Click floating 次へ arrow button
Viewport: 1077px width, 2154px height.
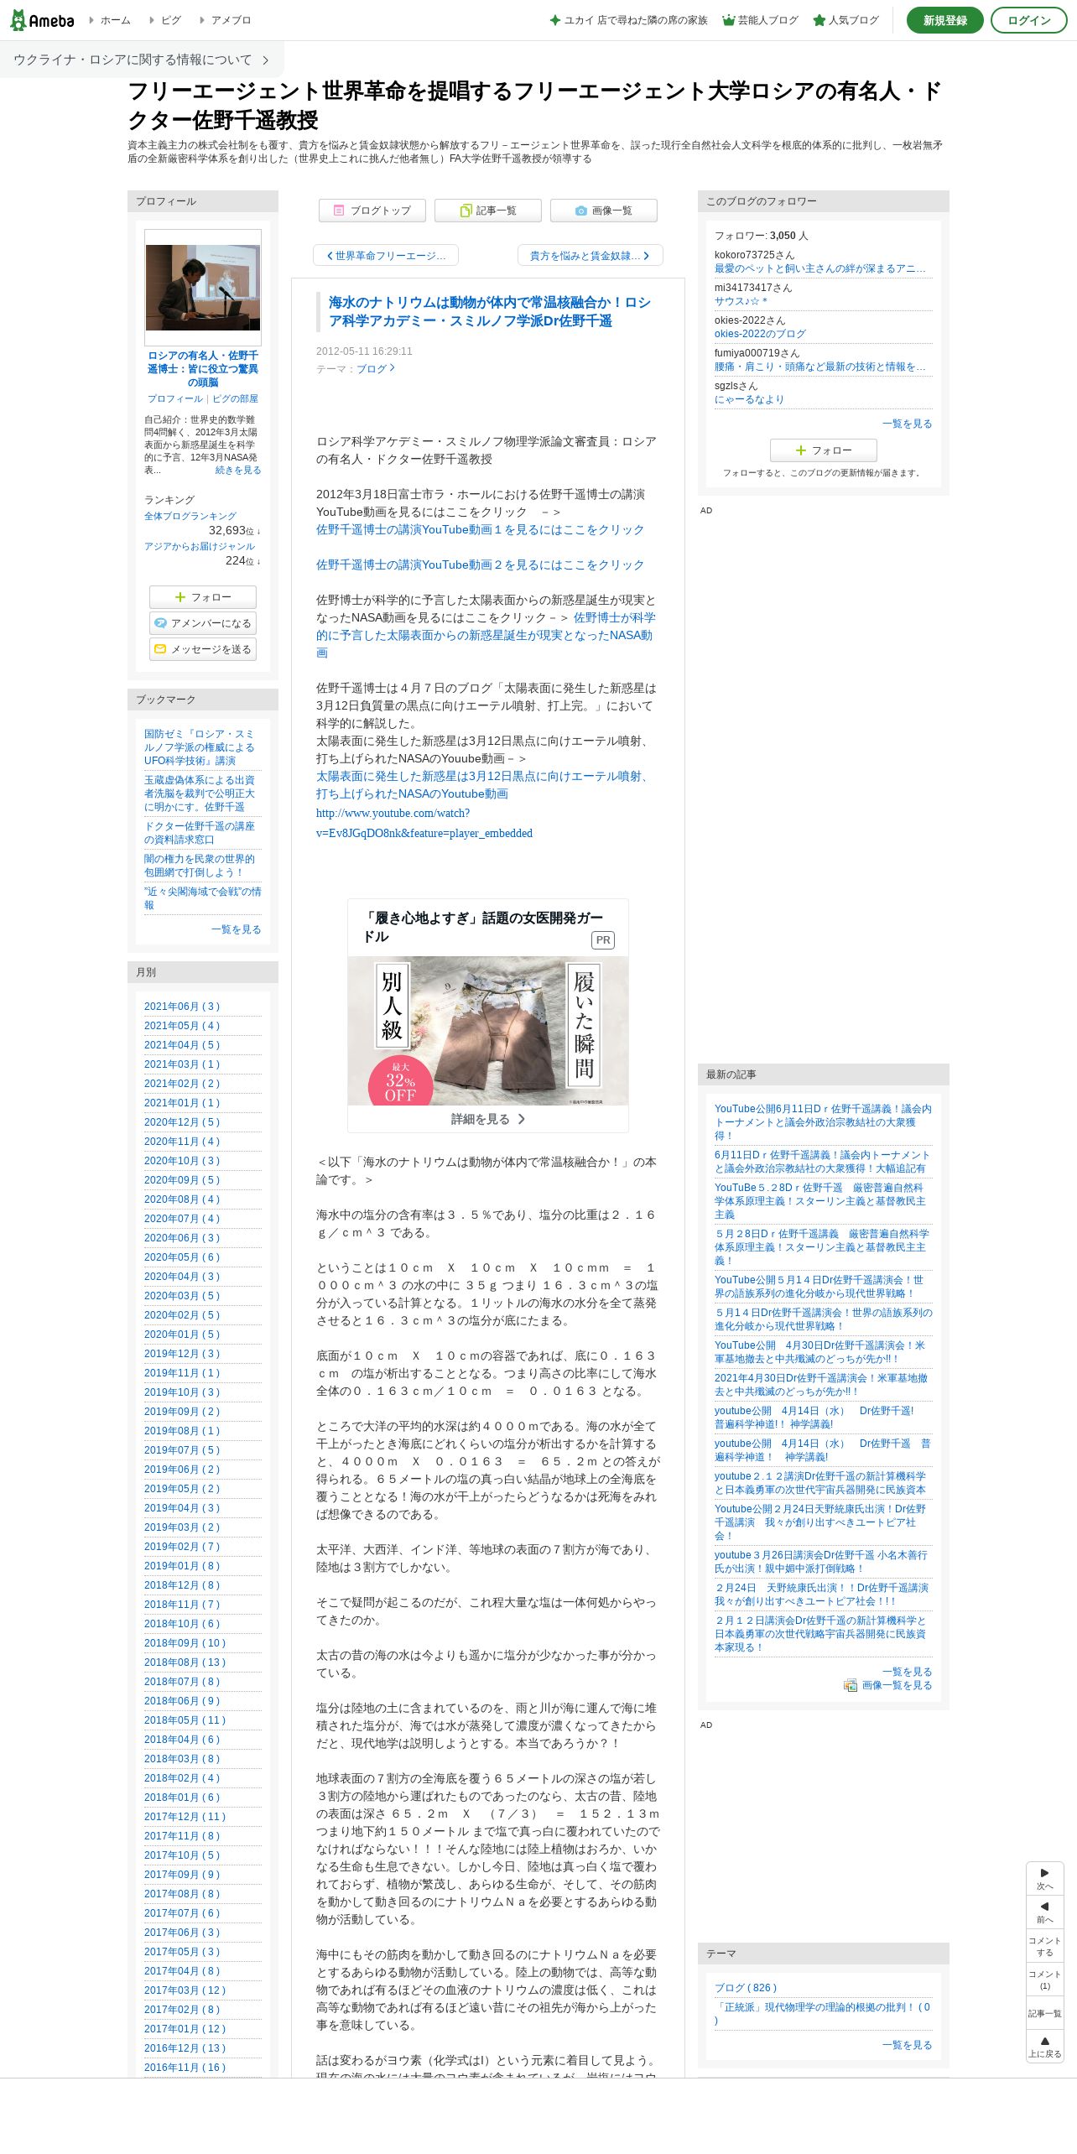pyautogui.click(x=1045, y=1879)
